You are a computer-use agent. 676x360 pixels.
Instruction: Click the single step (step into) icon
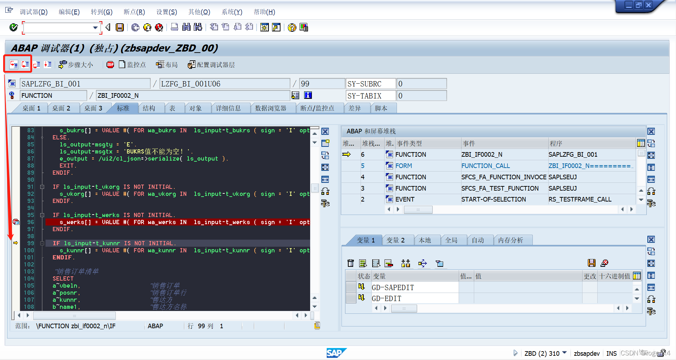13,65
